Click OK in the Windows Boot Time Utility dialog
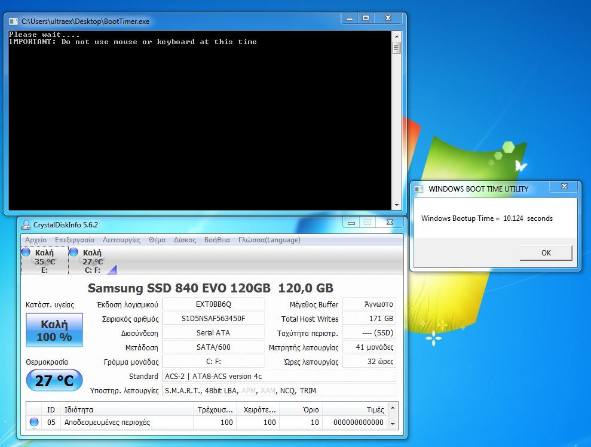Image resolution: width=591 pixels, height=447 pixels. pyautogui.click(x=546, y=252)
